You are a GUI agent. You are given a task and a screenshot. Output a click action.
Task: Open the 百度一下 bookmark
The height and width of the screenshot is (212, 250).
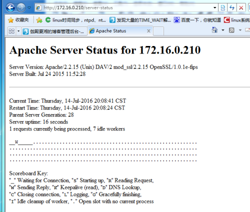click(197, 20)
